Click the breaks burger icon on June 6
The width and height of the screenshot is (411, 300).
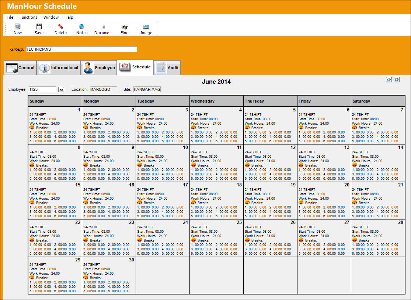click(301, 128)
